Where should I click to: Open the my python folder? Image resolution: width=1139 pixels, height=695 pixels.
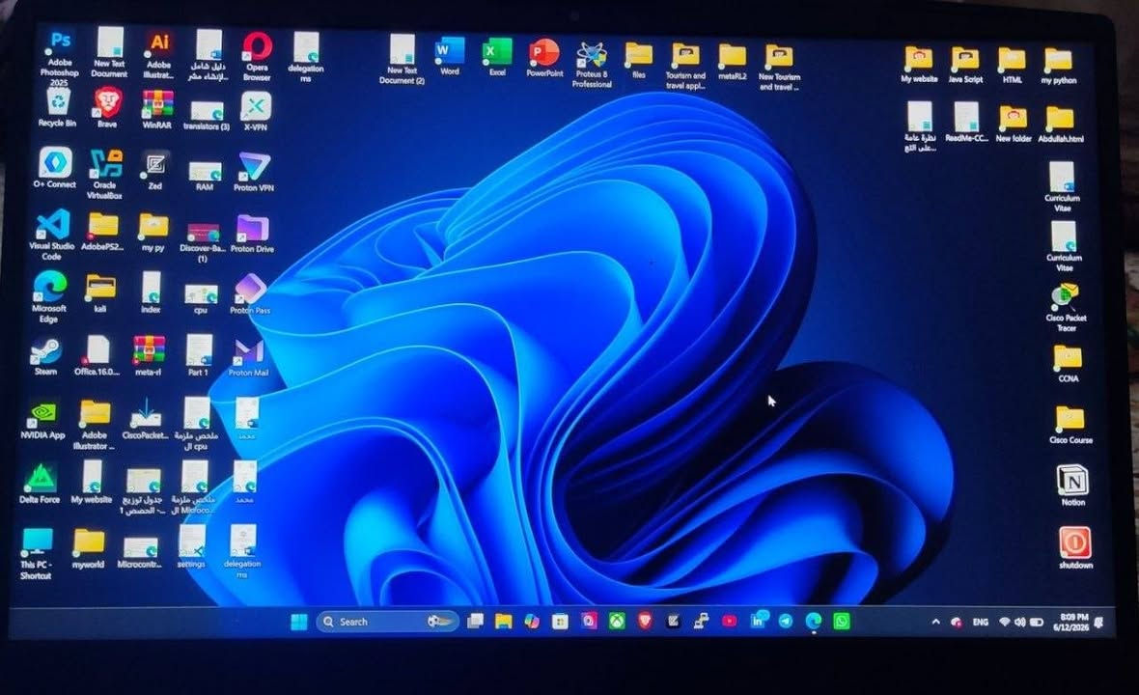[x=1058, y=67]
